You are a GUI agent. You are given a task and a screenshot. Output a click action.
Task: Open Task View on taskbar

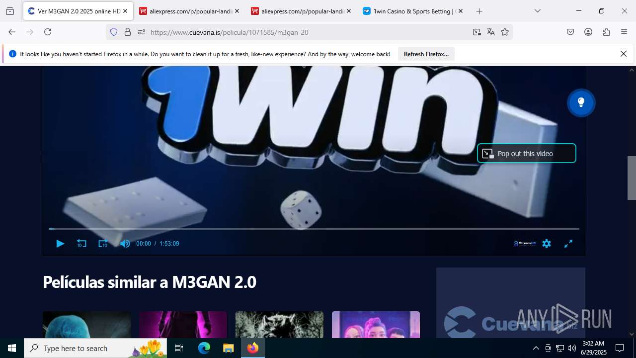coord(179,348)
